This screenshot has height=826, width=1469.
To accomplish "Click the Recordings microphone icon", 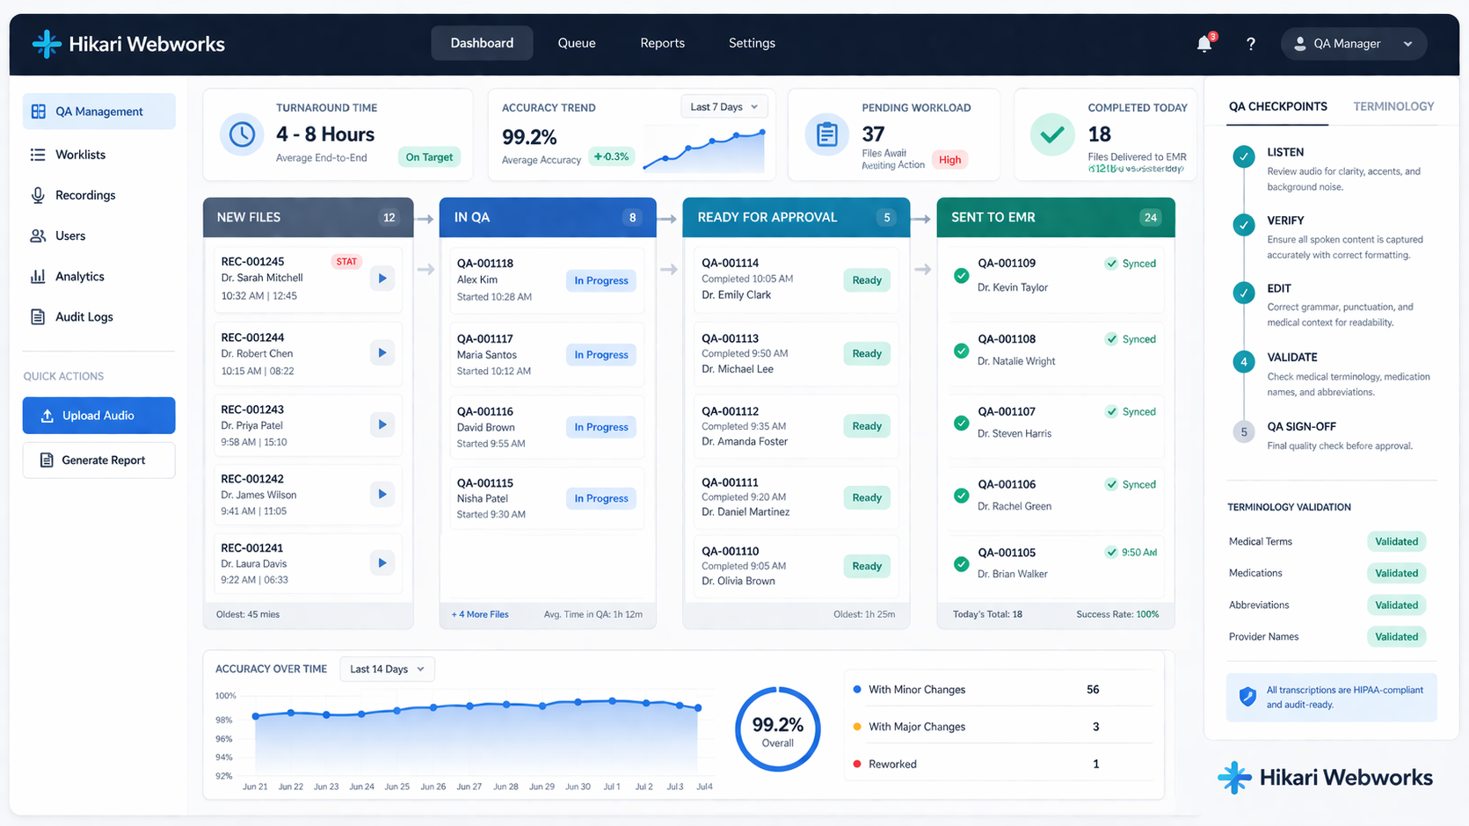I will click(38, 195).
